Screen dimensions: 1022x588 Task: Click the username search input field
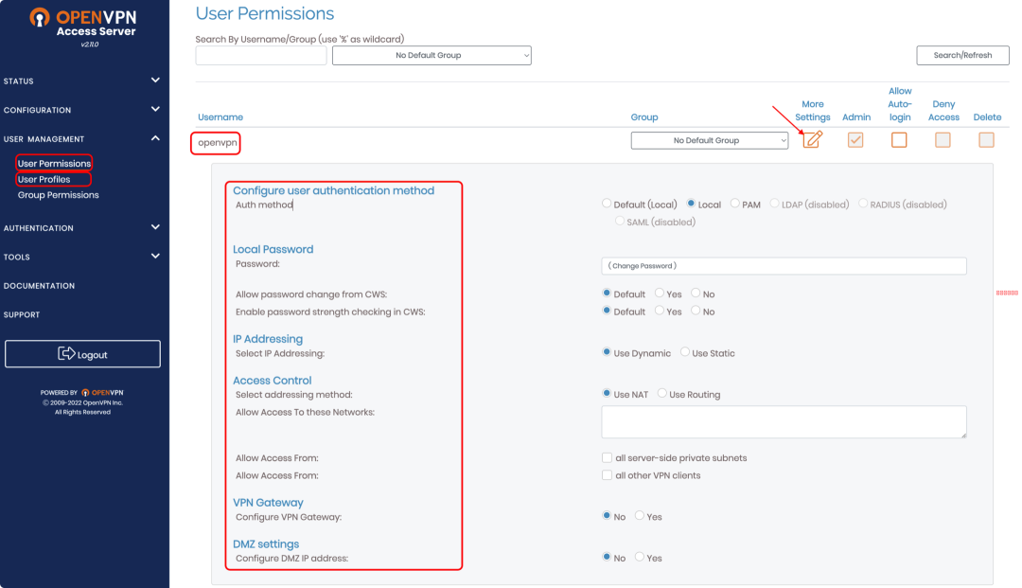[261, 56]
